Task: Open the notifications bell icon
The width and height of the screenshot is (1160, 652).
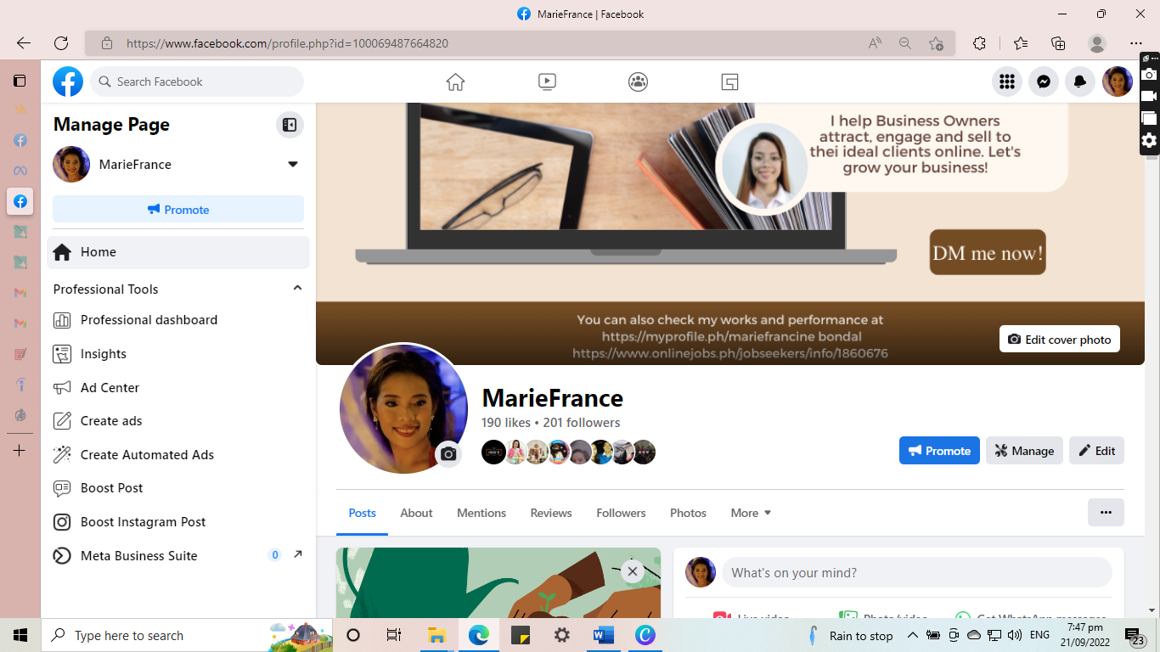Action: click(1080, 81)
